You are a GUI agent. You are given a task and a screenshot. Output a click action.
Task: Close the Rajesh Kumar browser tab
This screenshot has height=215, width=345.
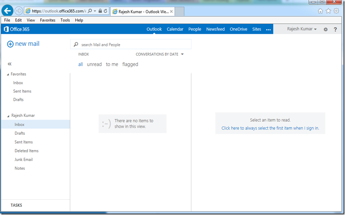[171, 11]
